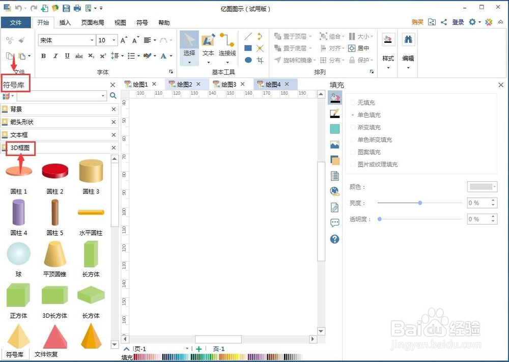Click the rectangle drawing tool
509x362 pixels.
click(247, 48)
